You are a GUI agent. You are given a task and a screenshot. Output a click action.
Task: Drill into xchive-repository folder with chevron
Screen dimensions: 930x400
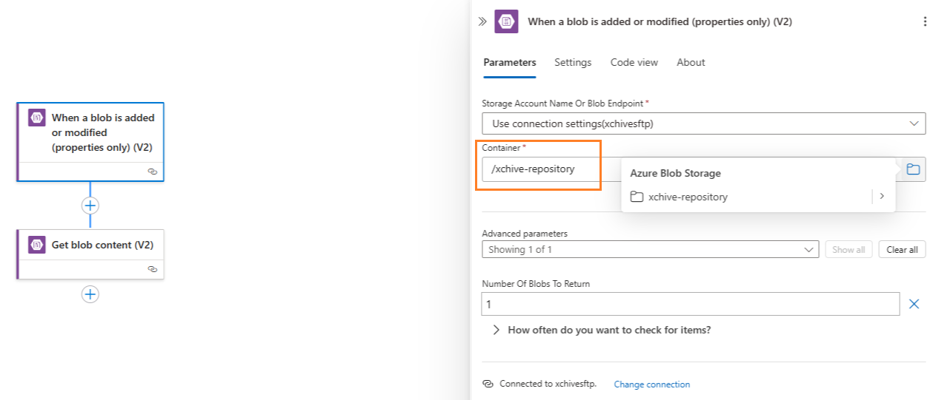tap(882, 197)
